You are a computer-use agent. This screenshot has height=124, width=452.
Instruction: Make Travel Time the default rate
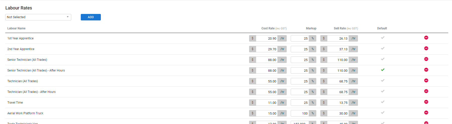click(383, 102)
